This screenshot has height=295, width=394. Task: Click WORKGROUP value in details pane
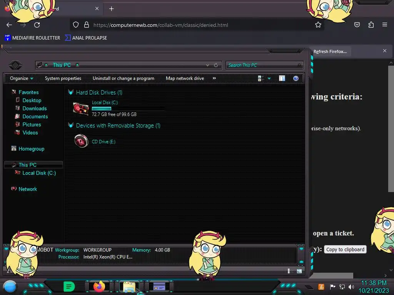[x=97, y=250]
